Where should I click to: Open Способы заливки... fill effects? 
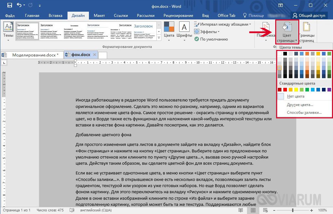tap(304, 113)
